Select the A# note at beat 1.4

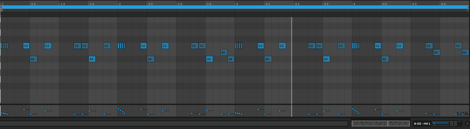[x=92, y=59]
